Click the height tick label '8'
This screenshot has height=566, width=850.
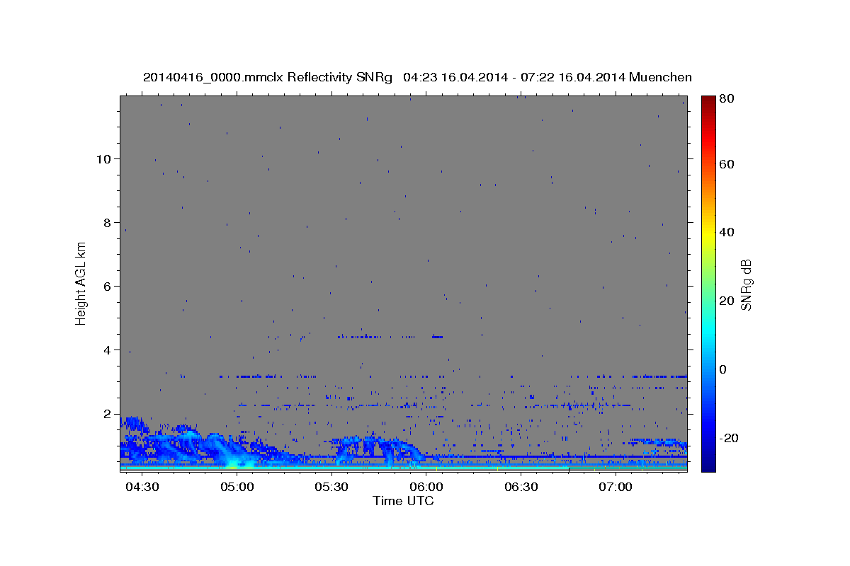[x=106, y=222]
